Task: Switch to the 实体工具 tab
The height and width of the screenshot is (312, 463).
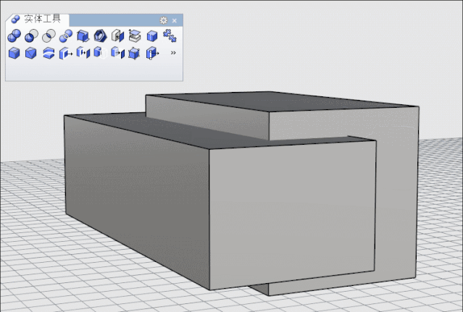Action: tap(37, 19)
